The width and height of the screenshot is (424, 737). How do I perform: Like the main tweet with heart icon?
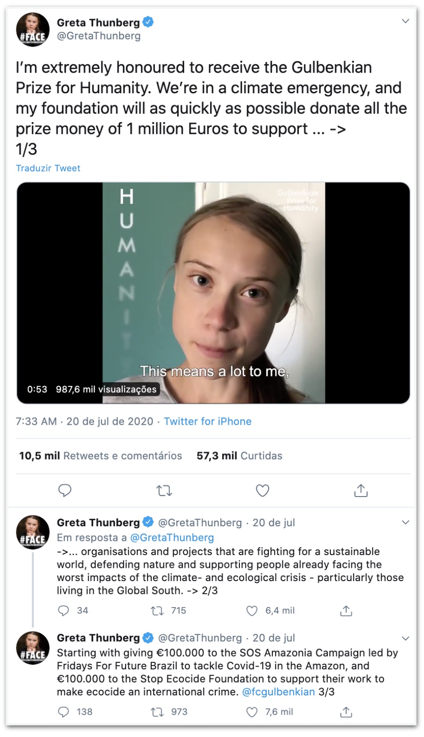pyautogui.click(x=262, y=491)
